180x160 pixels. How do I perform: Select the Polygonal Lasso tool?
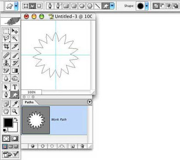pos(6,39)
